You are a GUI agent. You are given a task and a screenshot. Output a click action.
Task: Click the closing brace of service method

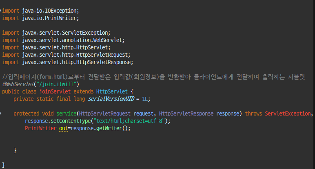(15, 150)
